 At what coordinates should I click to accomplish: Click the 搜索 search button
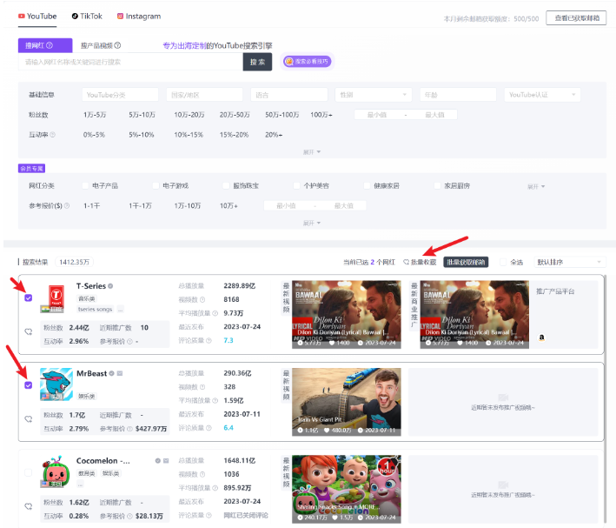coord(257,62)
